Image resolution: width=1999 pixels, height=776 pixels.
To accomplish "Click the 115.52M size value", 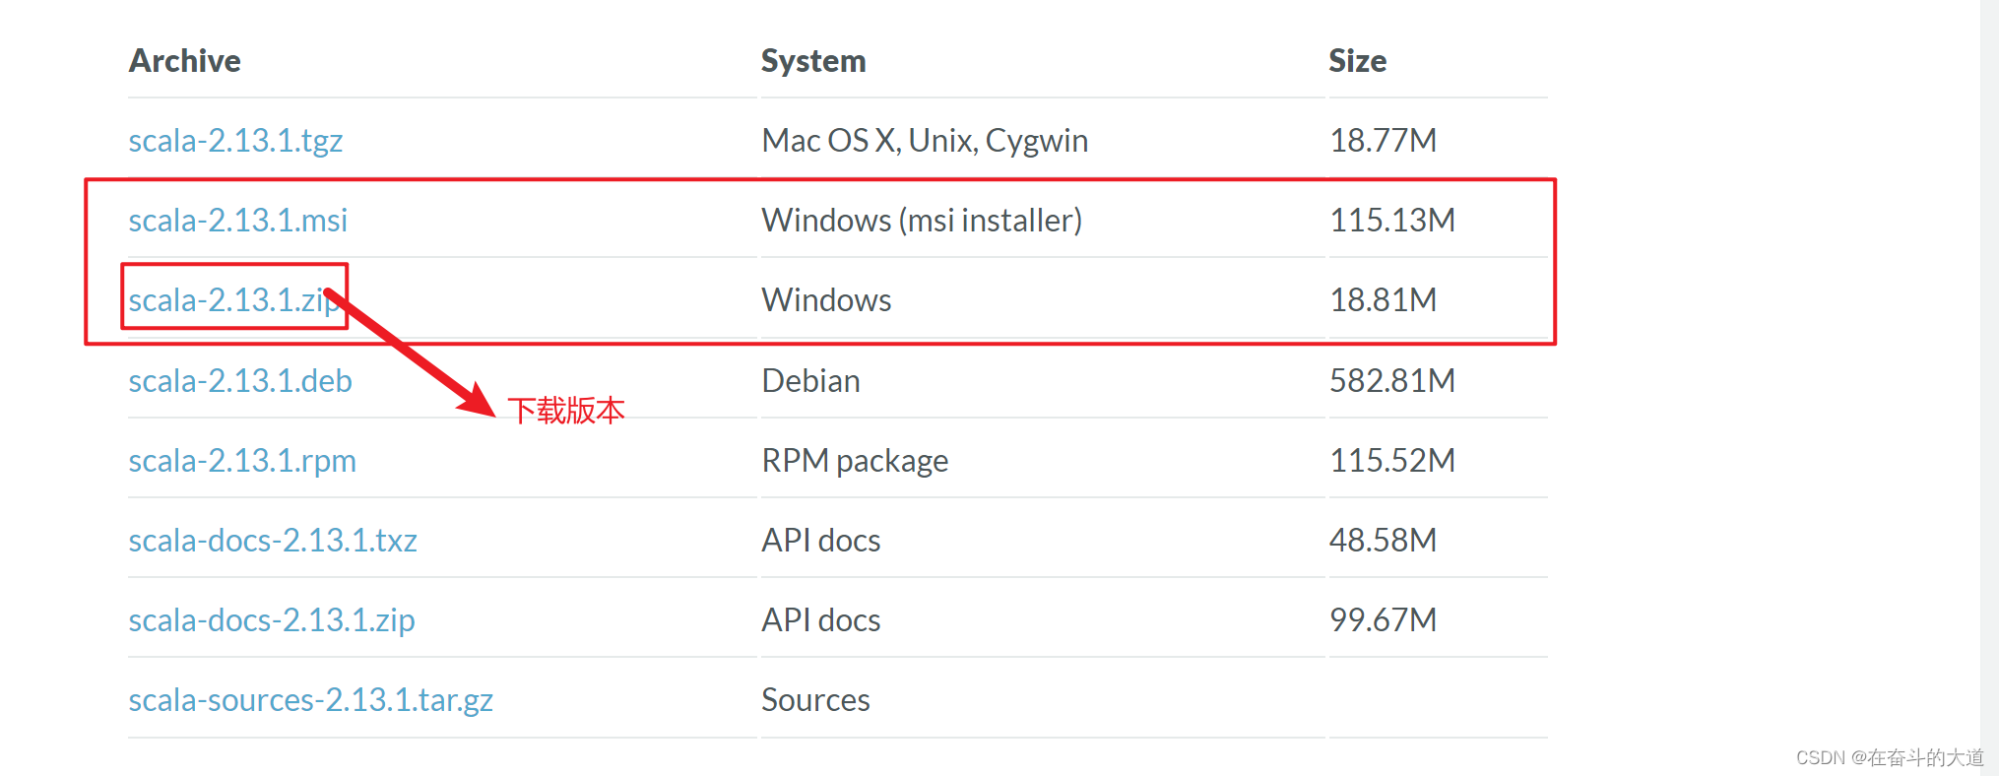I will click(x=1392, y=461).
